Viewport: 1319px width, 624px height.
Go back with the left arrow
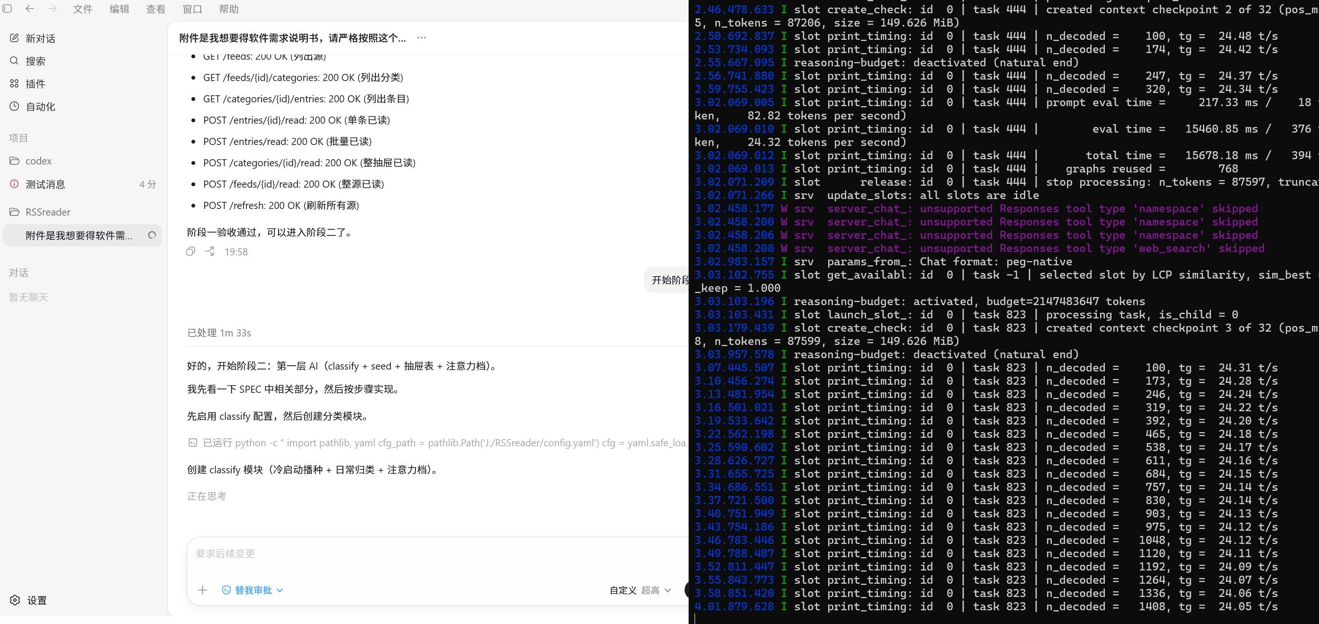click(30, 9)
